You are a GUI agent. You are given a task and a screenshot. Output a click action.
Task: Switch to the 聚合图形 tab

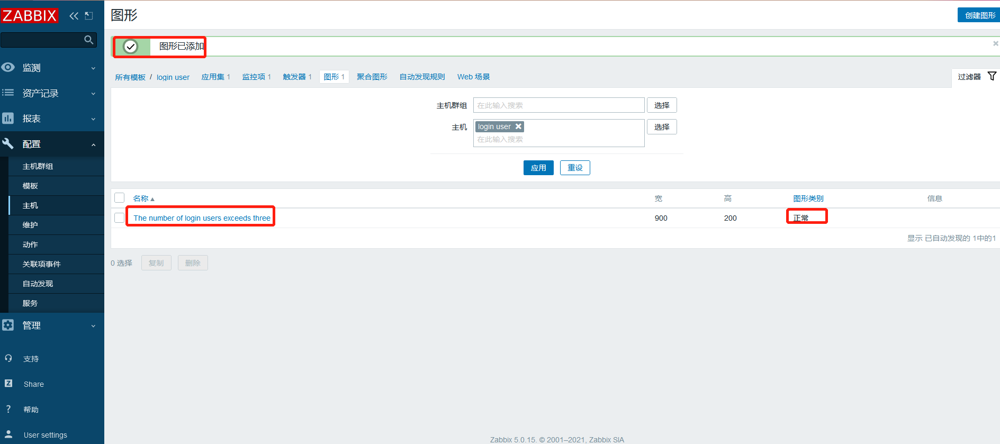(x=372, y=77)
